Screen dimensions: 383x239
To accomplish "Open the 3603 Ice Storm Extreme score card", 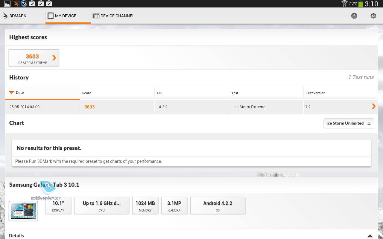I will click(34, 58).
